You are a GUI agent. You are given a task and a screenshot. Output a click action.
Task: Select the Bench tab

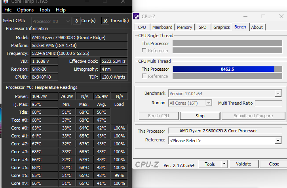click(x=240, y=27)
